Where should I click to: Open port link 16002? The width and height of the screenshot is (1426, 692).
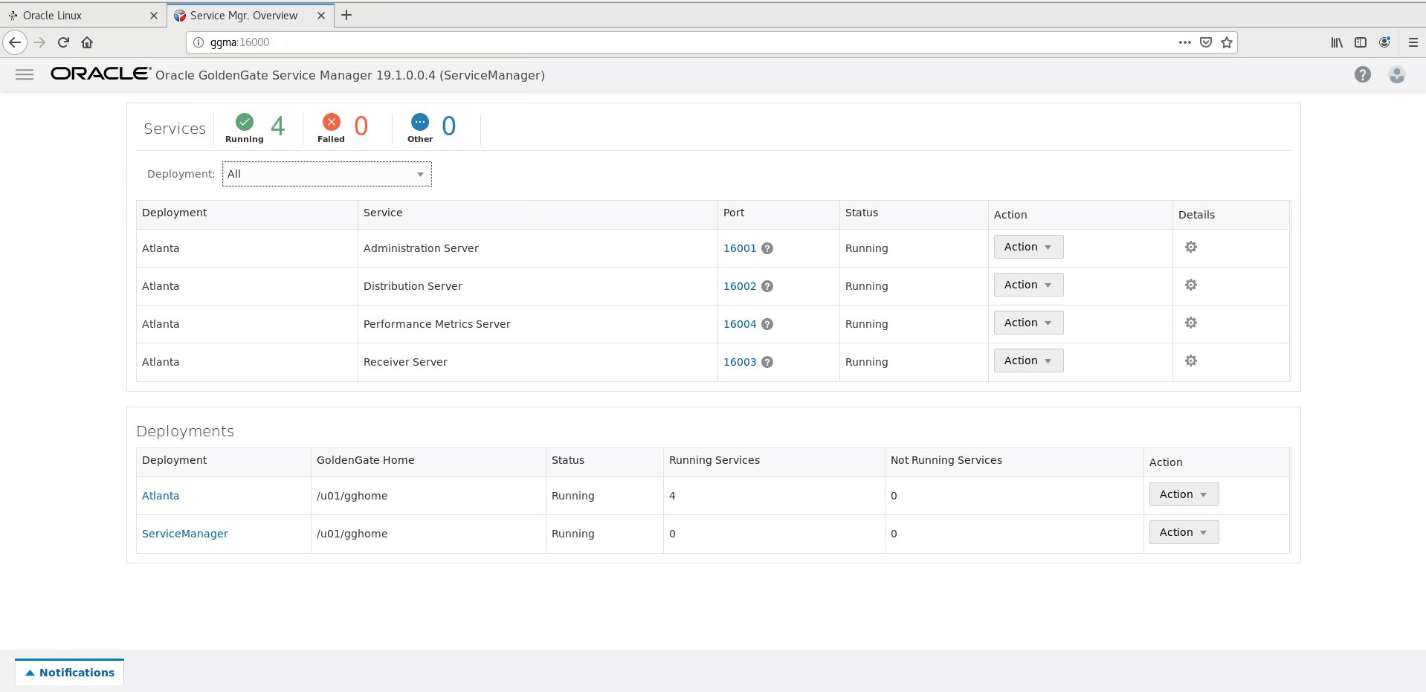(740, 286)
